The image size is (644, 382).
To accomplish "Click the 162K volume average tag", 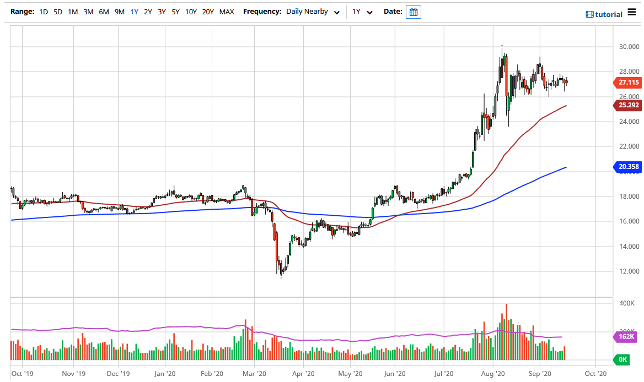I will (x=626, y=336).
